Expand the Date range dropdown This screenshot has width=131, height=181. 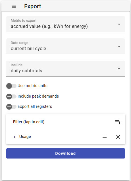point(66,46)
